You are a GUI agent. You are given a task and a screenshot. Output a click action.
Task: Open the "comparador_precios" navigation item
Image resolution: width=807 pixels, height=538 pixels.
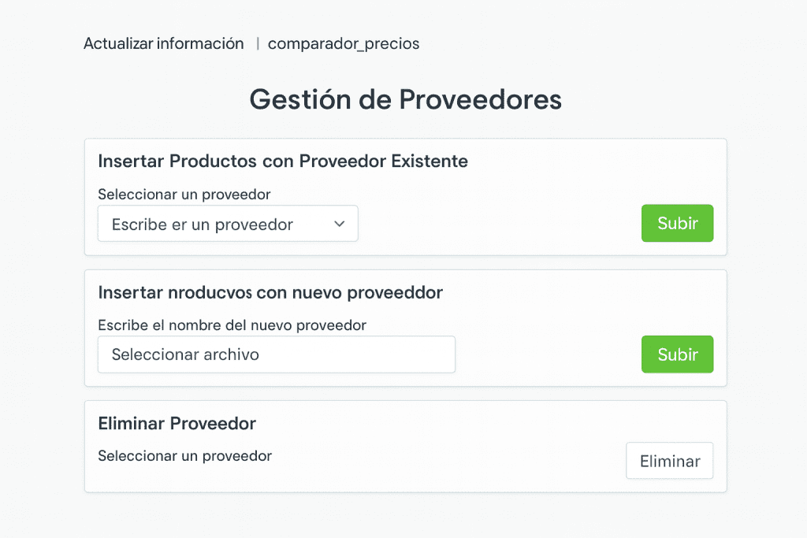pos(344,44)
